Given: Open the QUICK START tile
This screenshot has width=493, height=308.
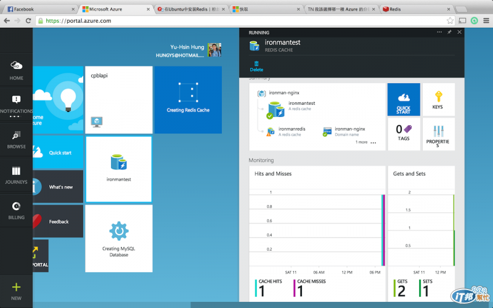Looking at the screenshot, I should pyautogui.click(x=404, y=99).
